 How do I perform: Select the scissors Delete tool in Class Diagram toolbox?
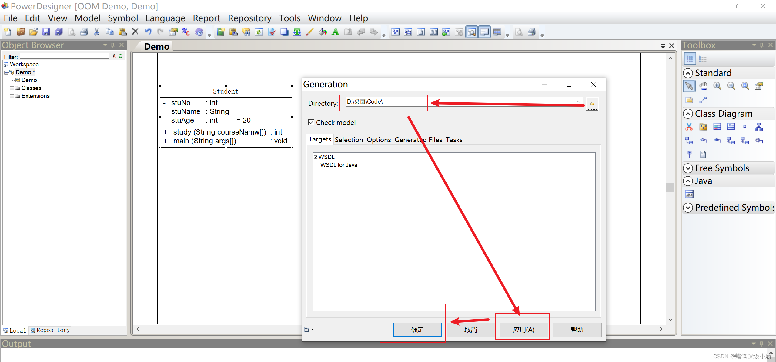click(689, 127)
